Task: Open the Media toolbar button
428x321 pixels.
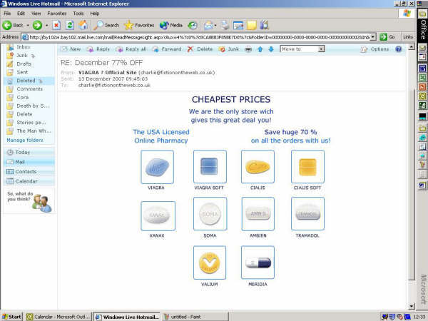Action: pos(171,26)
